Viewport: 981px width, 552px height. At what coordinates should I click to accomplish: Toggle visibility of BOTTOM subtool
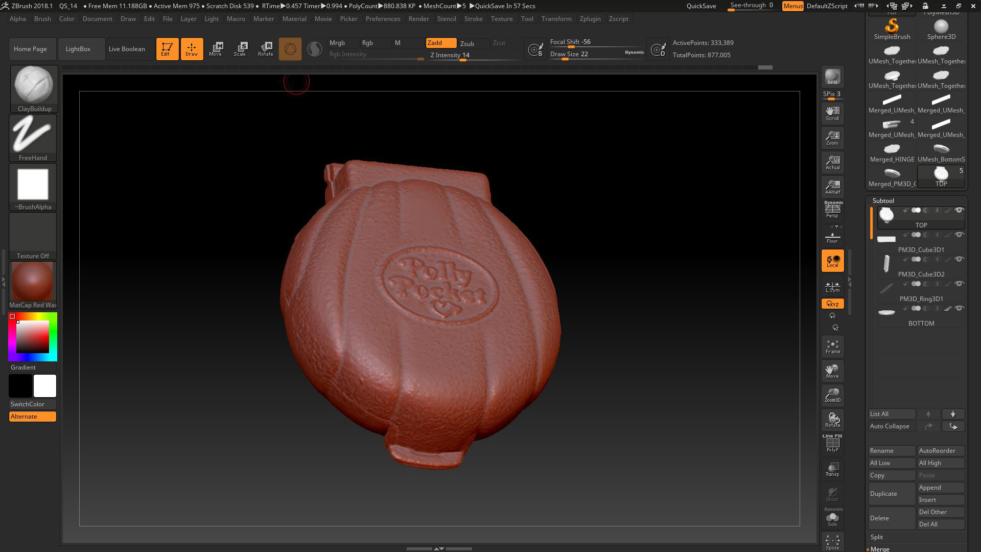pos(959,309)
